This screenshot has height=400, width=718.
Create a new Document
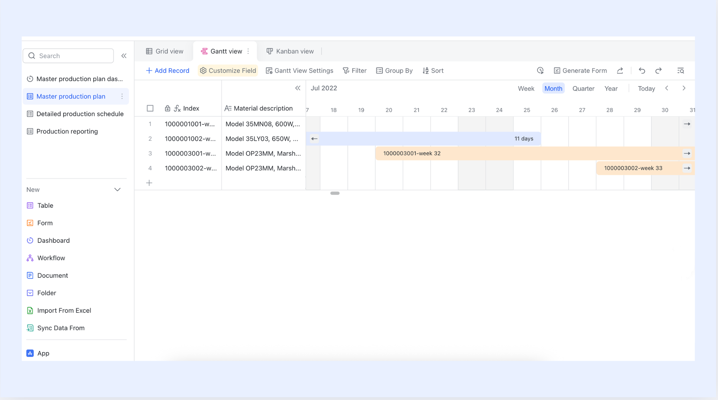click(47, 275)
